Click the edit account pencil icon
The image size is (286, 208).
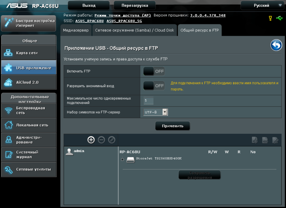pyautogui.click(x=112, y=140)
